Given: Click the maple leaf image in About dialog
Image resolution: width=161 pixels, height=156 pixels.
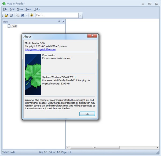Looking at the screenshot, I should click(33, 75).
